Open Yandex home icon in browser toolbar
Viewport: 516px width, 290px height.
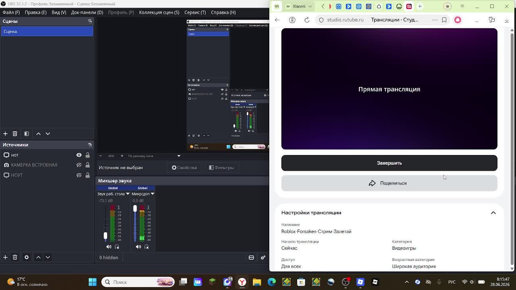tap(292, 20)
